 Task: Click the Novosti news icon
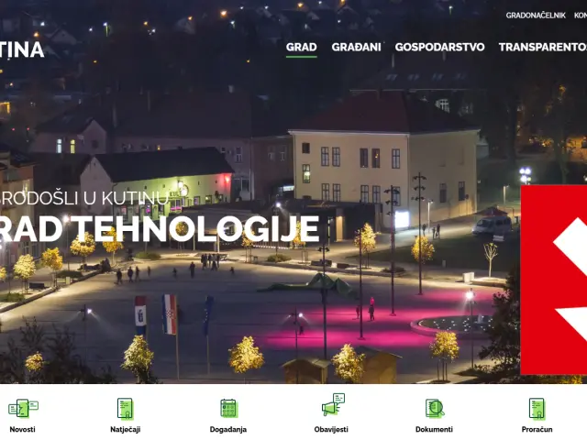click(x=23, y=408)
